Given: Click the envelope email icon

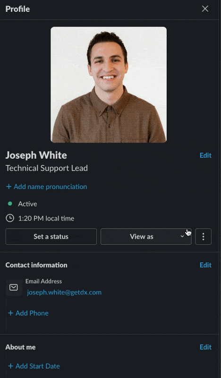Looking at the screenshot, I should coord(14,287).
